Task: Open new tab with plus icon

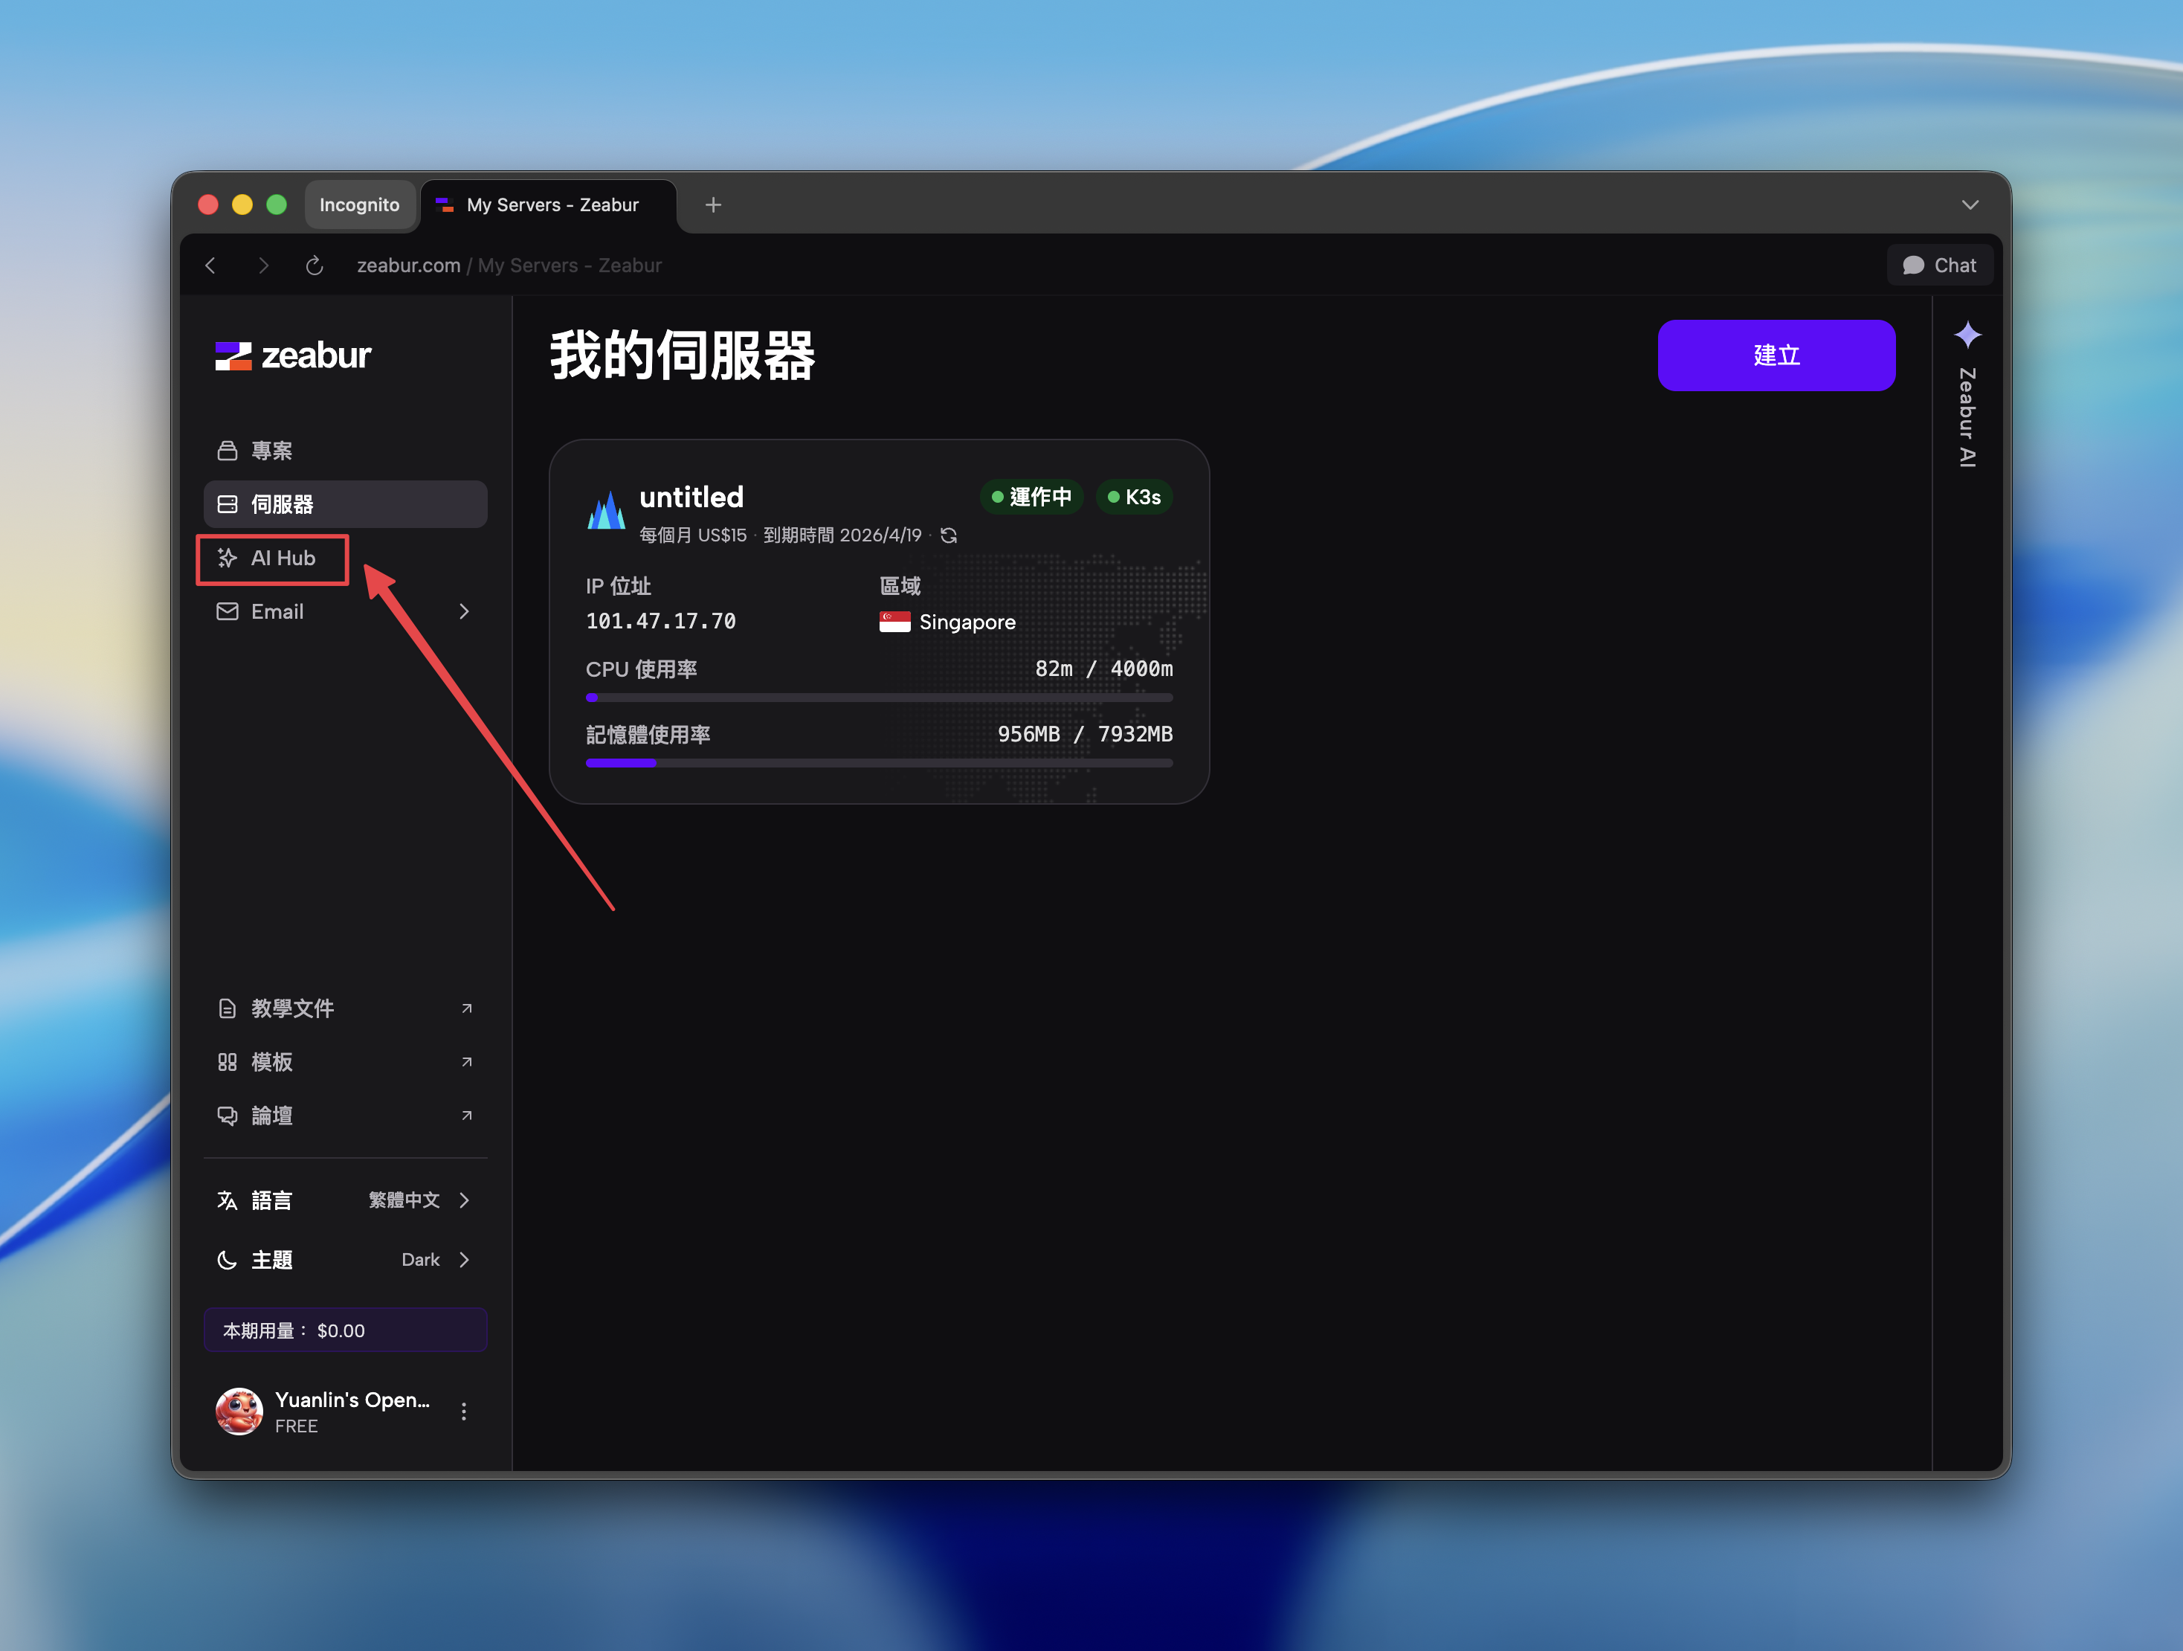Action: [x=712, y=205]
